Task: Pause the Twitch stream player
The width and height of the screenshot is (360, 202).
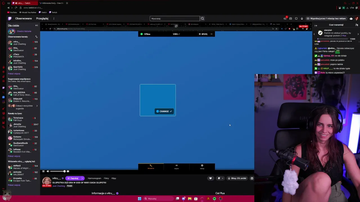Action: pos(43,171)
